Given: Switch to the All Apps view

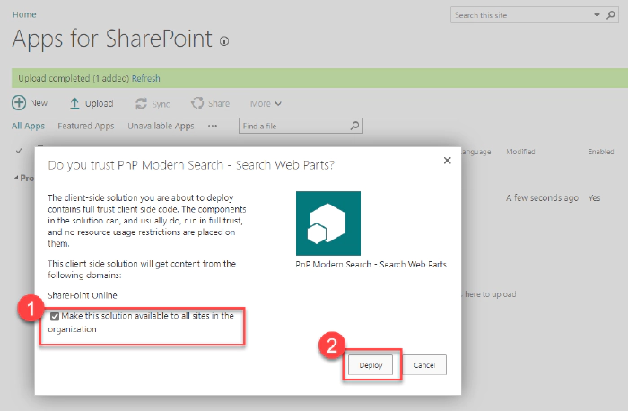Looking at the screenshot, I should [x=28, y=126].
